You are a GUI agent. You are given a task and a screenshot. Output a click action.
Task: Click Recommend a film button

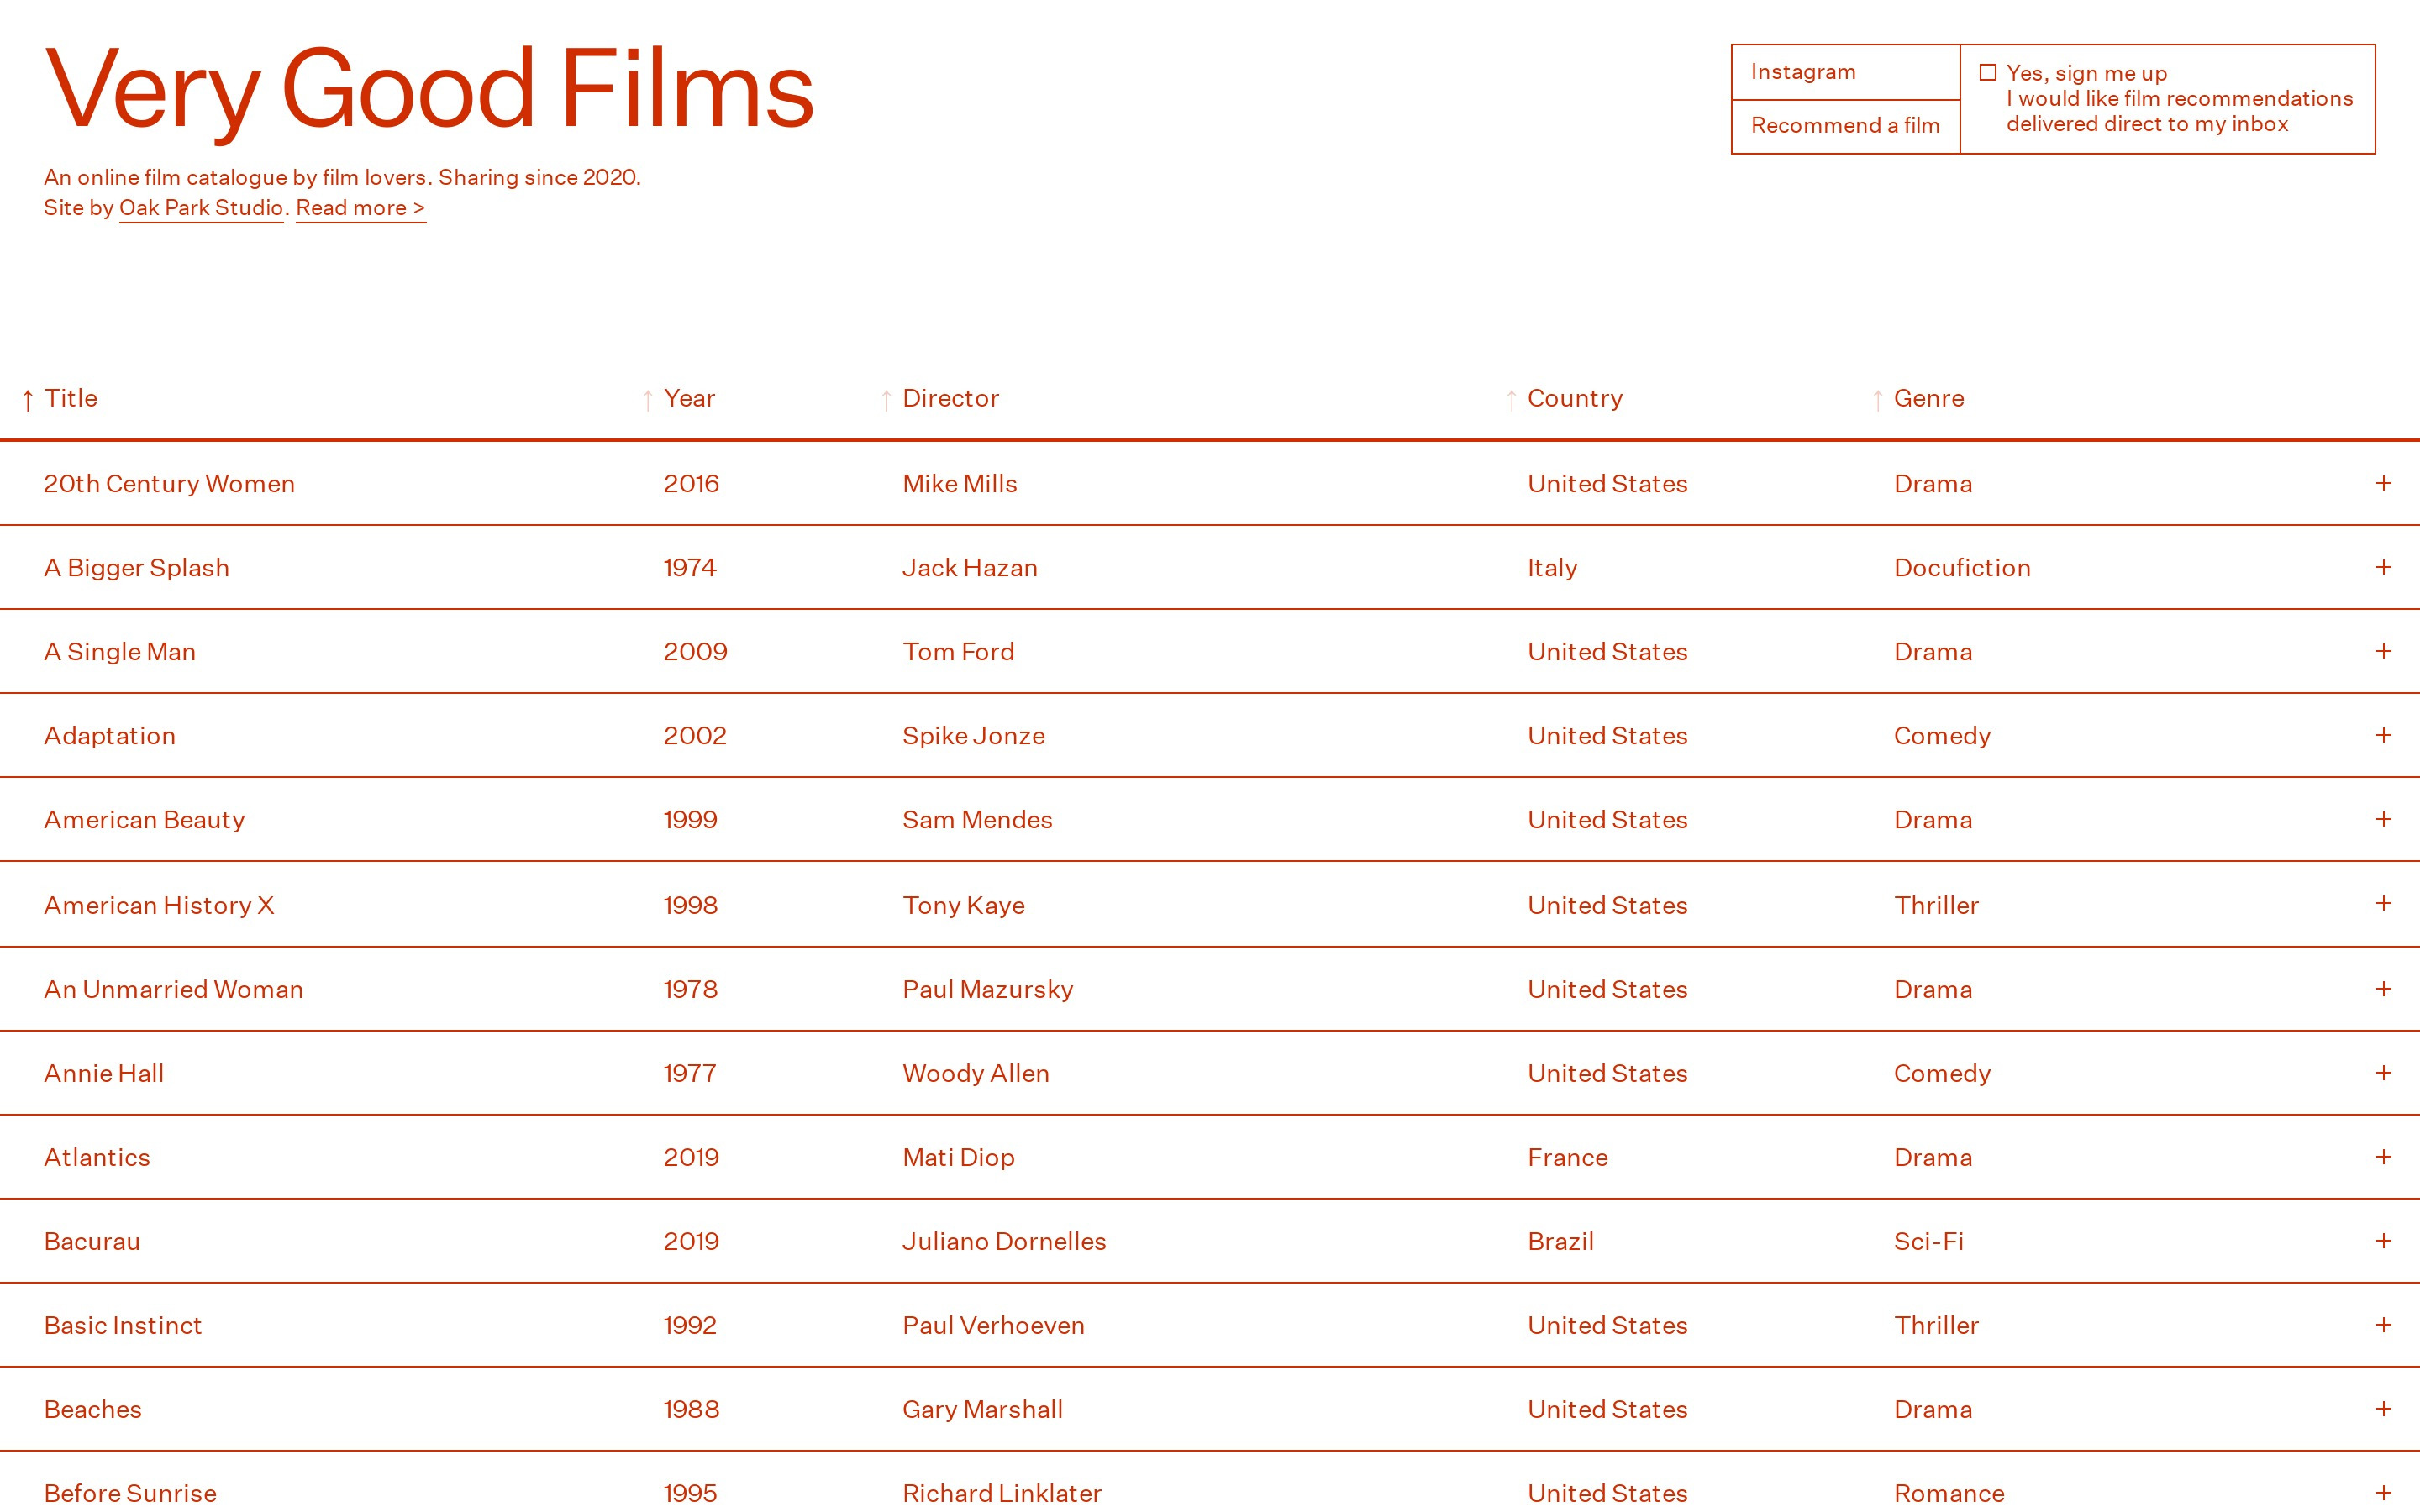click(1845, 126)
